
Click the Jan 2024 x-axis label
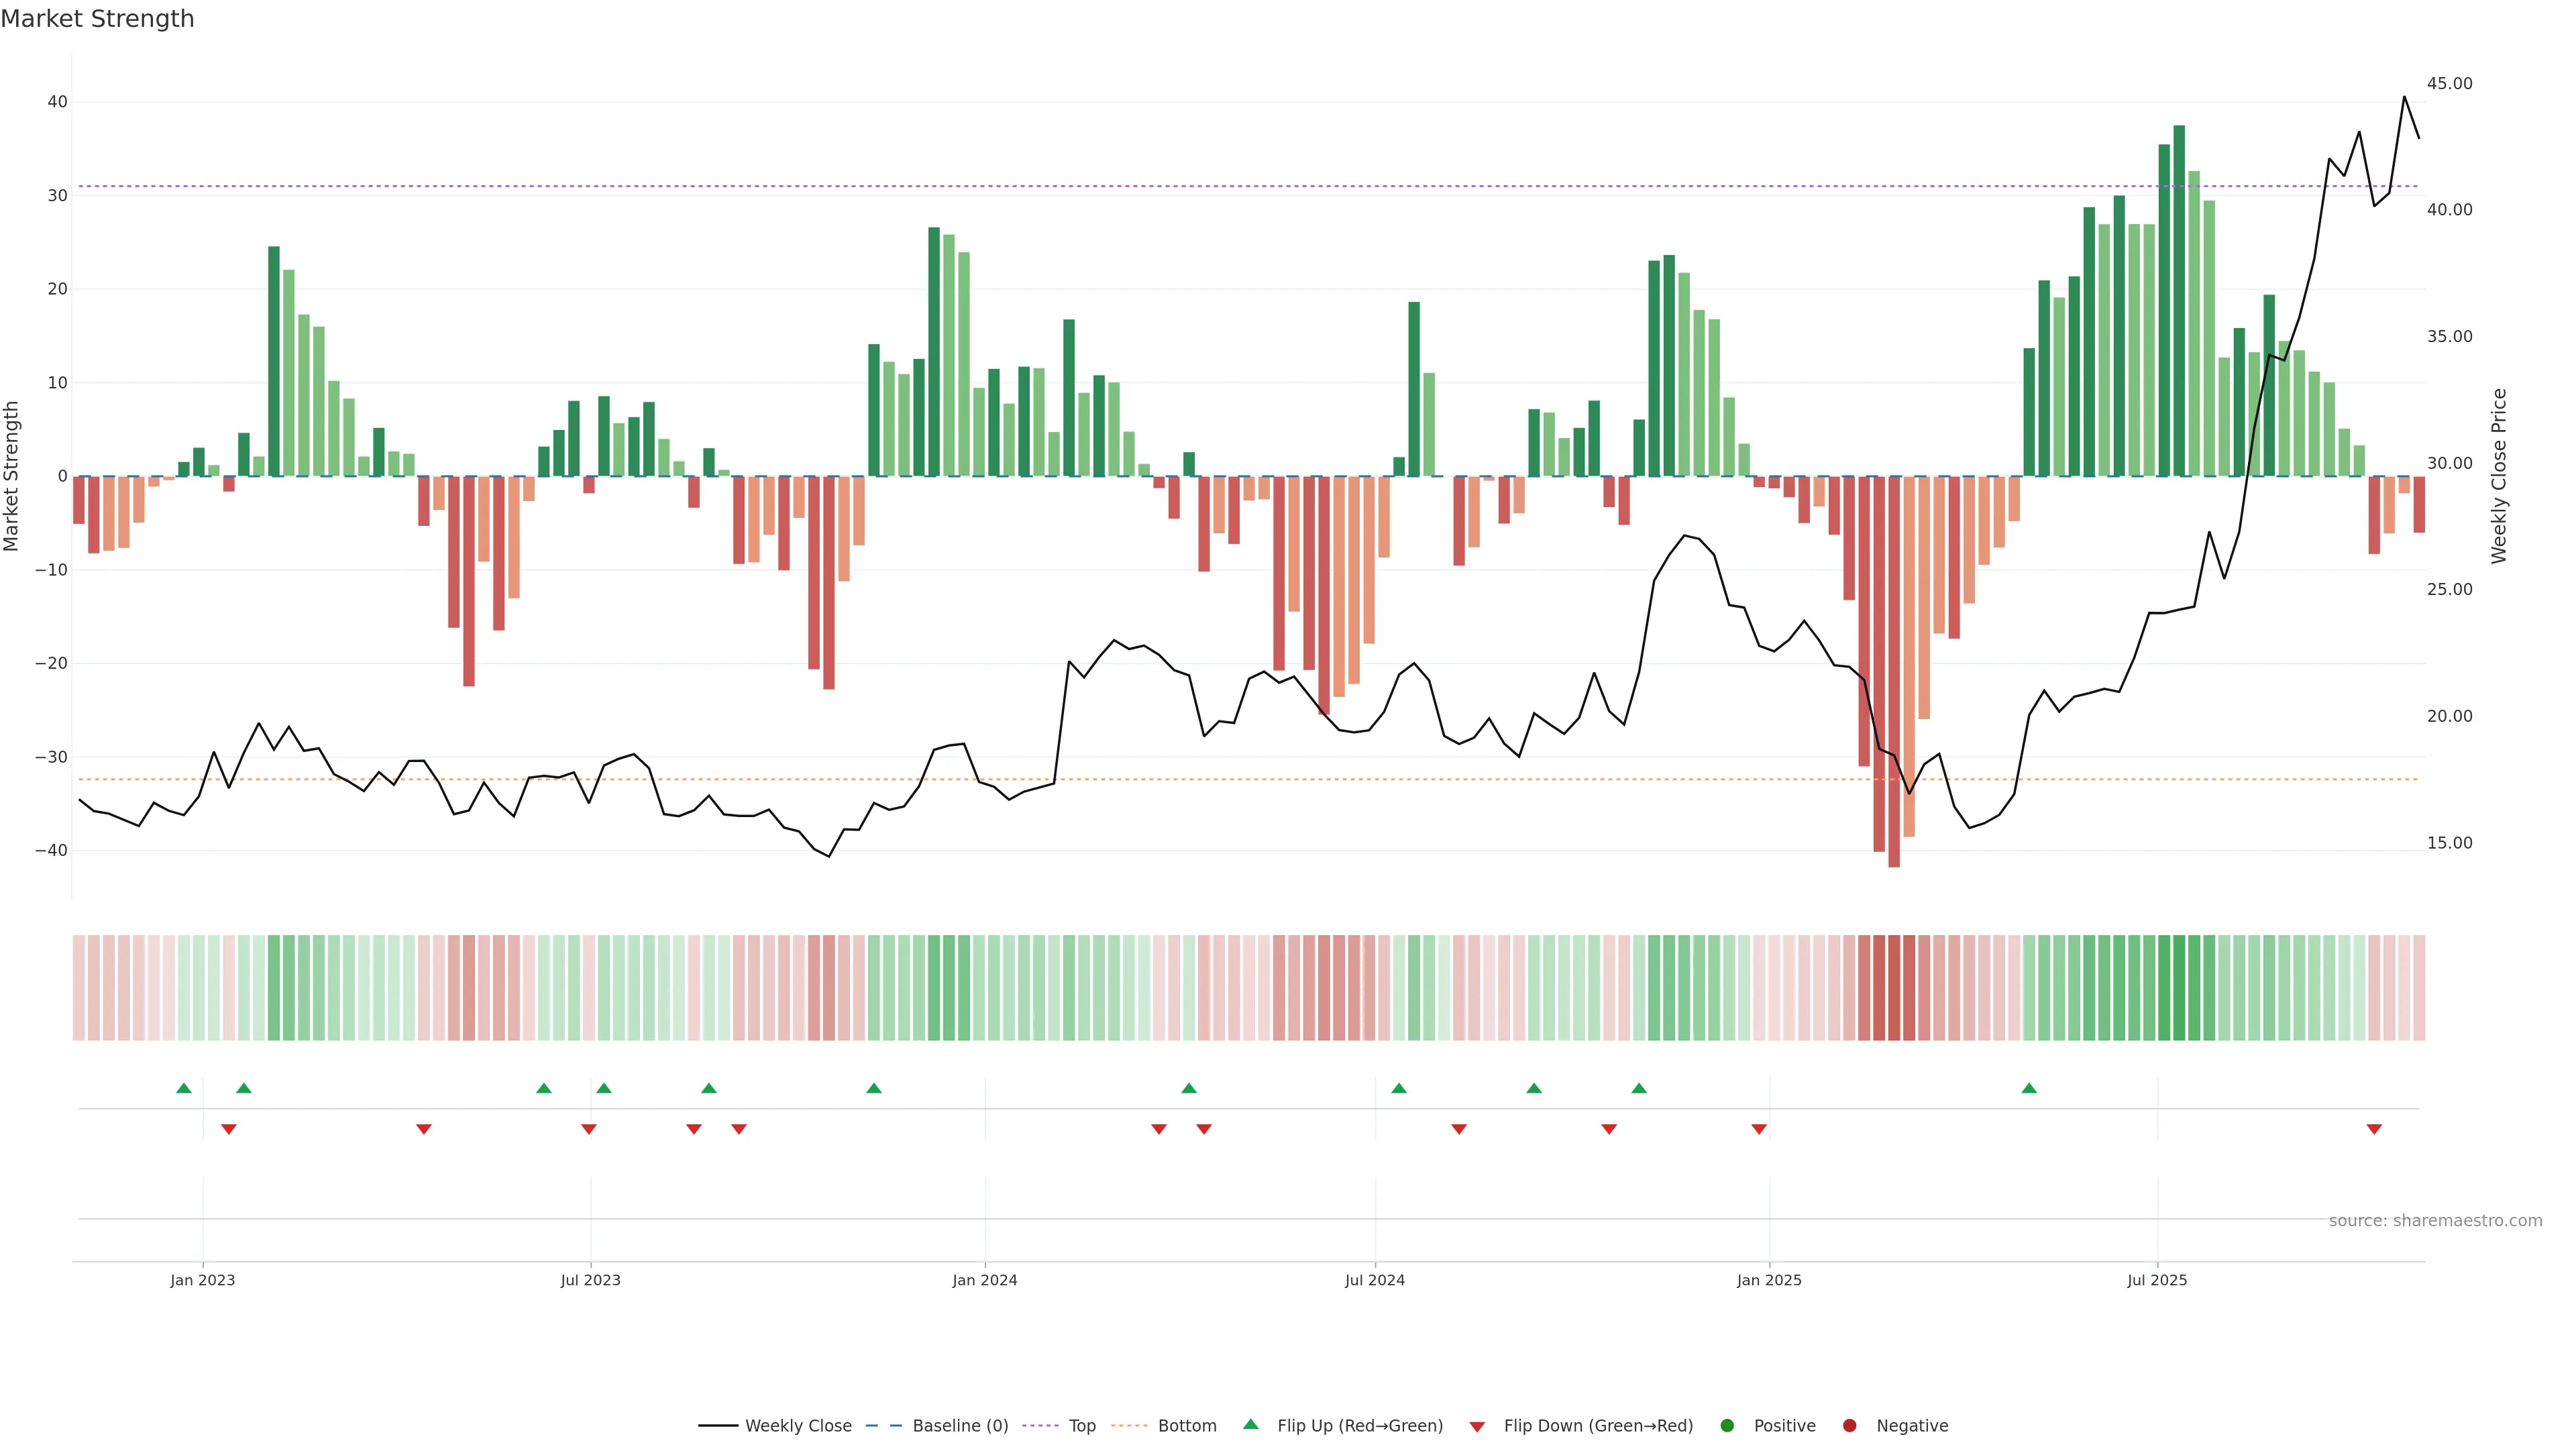pyautogui.click(x=984, y=1280)
